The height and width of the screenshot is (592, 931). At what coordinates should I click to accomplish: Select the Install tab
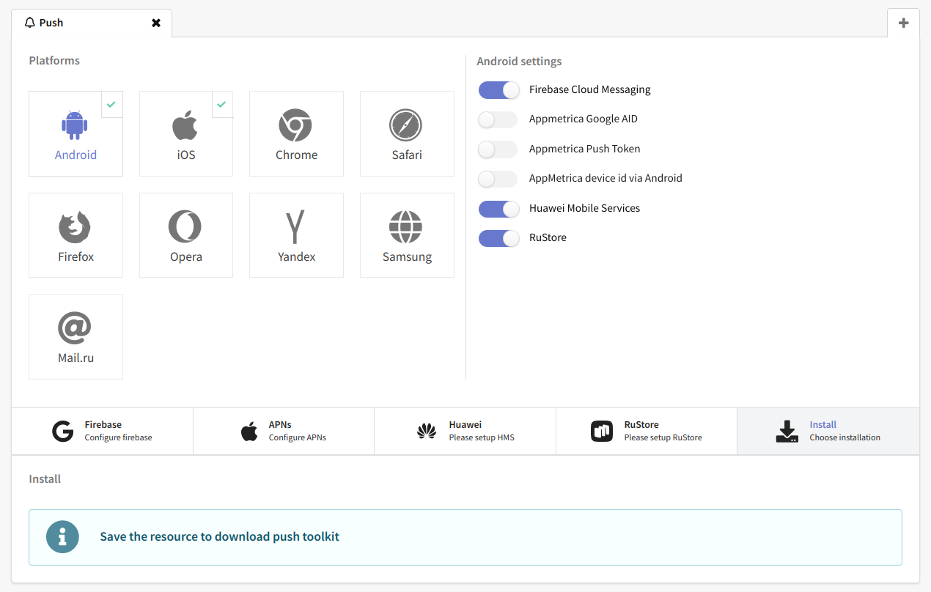point(828,432)
